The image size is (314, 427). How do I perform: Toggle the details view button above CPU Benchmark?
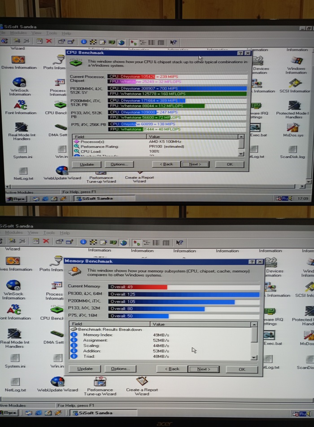161,43
